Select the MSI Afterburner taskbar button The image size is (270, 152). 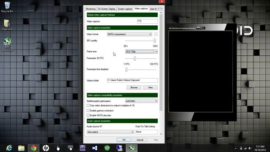132,148
